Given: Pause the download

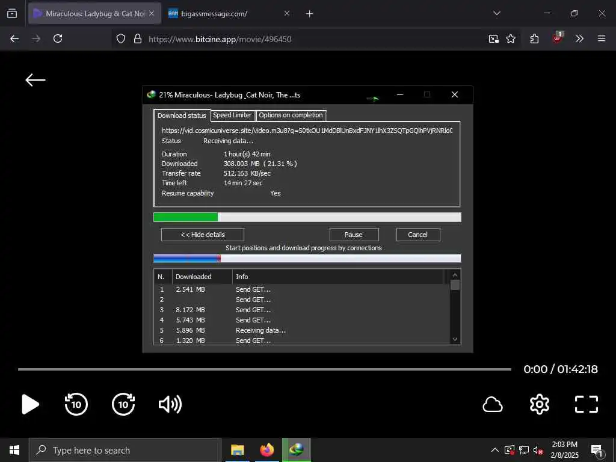Looking at the screenshot, I should [x=354, y=235].
